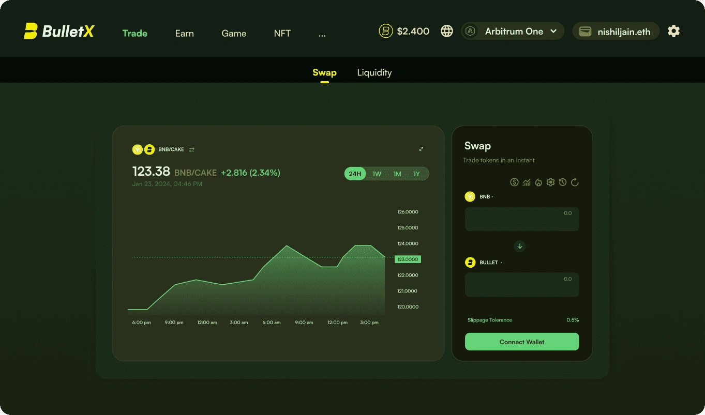Click the 124.0000 price axis label
This screenshot has height=415, width=705.
408,243
